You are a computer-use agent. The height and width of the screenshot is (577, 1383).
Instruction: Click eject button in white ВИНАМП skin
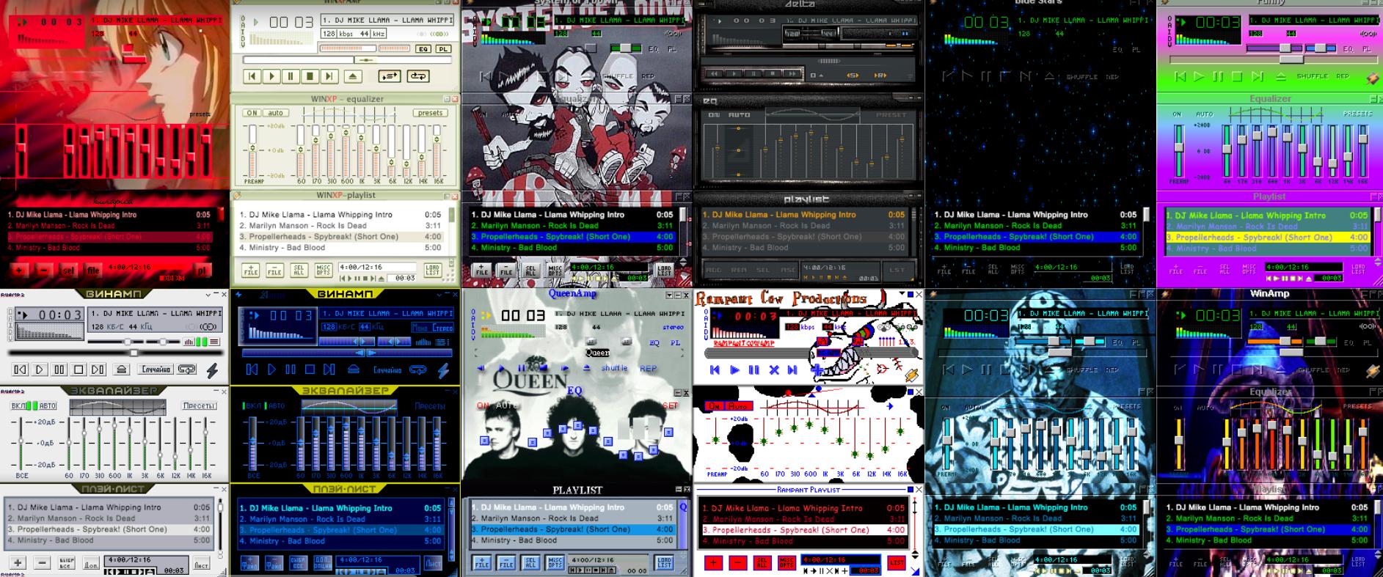click(x=122, y=370)
